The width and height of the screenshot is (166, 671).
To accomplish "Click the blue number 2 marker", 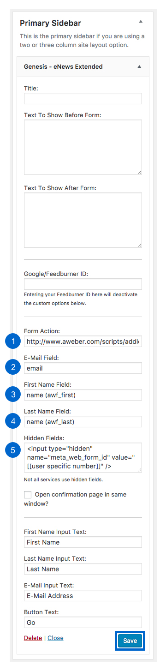I will 13,368.
